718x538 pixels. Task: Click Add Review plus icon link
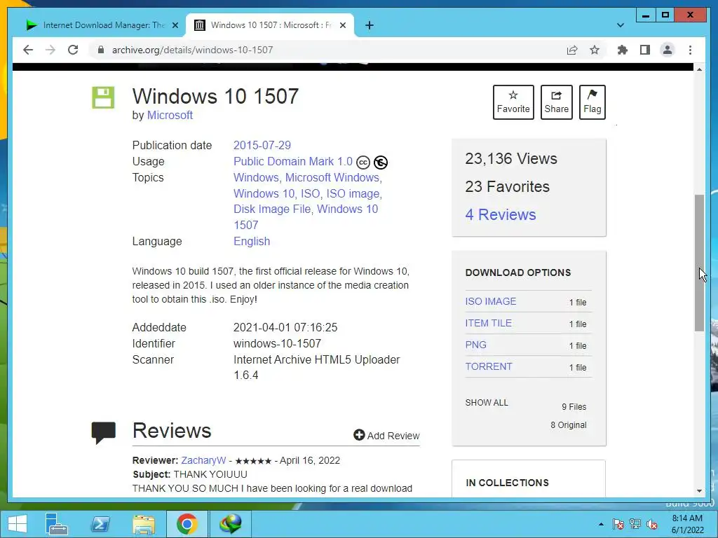386,436
